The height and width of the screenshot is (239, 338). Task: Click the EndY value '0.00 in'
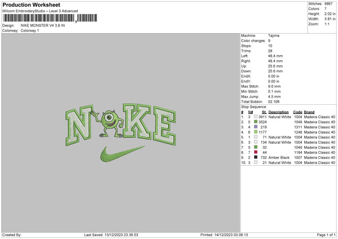point(274,81)
